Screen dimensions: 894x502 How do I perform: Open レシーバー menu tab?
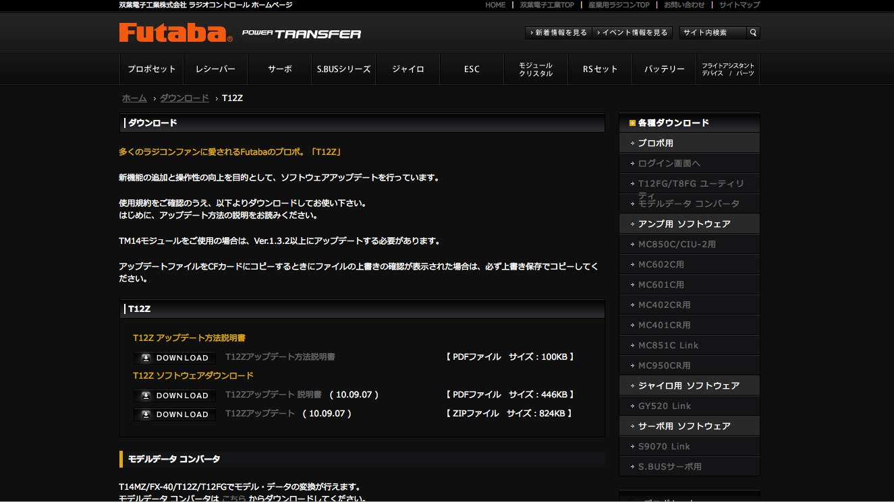(x=215, y=69)
